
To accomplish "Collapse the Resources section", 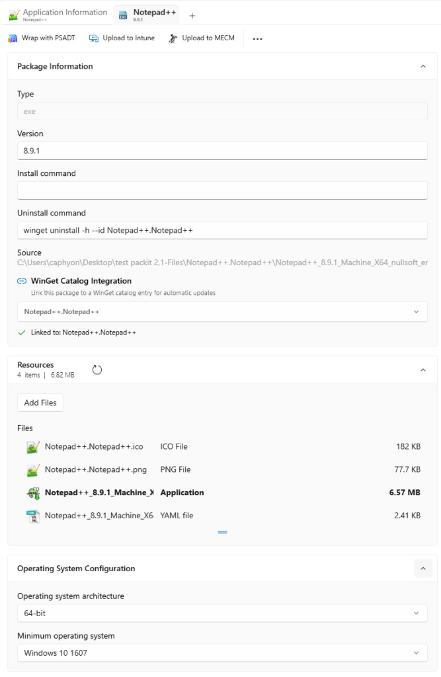I will pos(423,370).
